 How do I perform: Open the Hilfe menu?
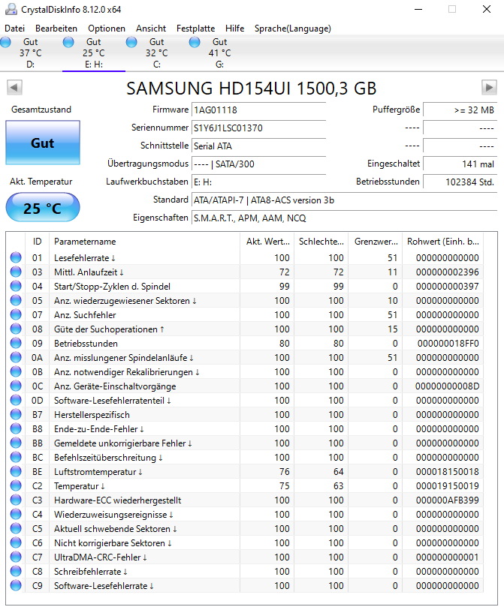pyautogui.click(x=234, y=29)
